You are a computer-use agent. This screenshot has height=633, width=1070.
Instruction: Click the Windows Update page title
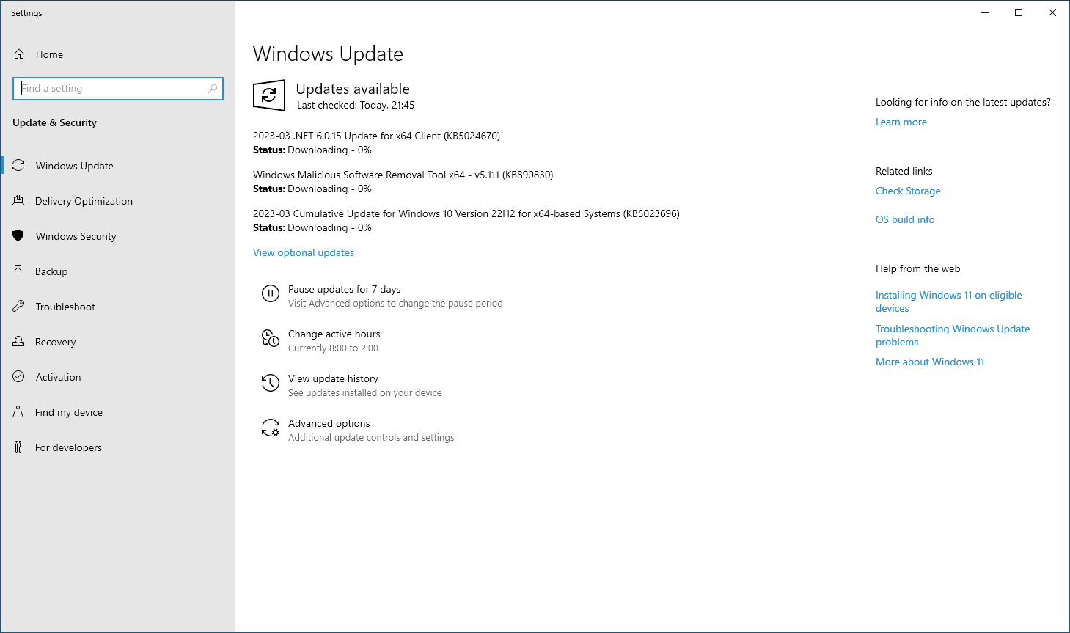pyautogui.click(x=328, y=54)
